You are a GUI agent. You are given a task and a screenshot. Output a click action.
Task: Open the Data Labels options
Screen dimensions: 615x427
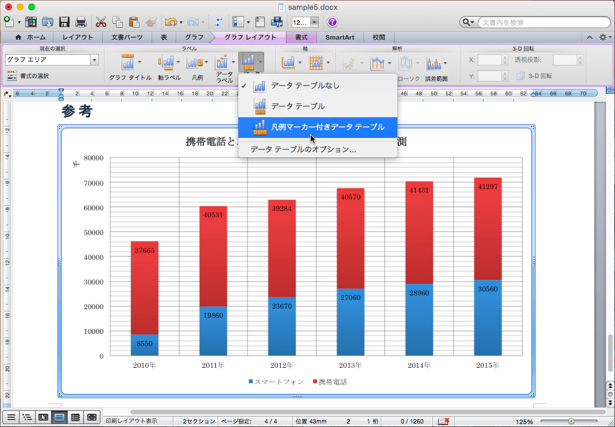coord(225,69)
